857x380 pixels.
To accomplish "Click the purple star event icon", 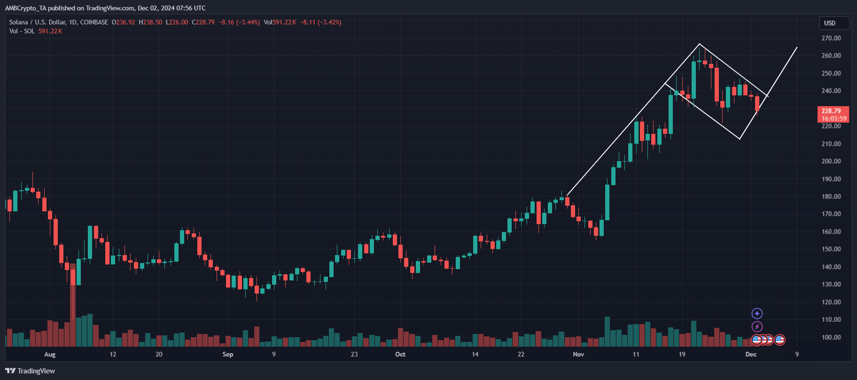I will 757,313.
